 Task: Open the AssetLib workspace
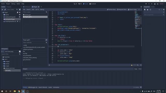tap(93, 4)
